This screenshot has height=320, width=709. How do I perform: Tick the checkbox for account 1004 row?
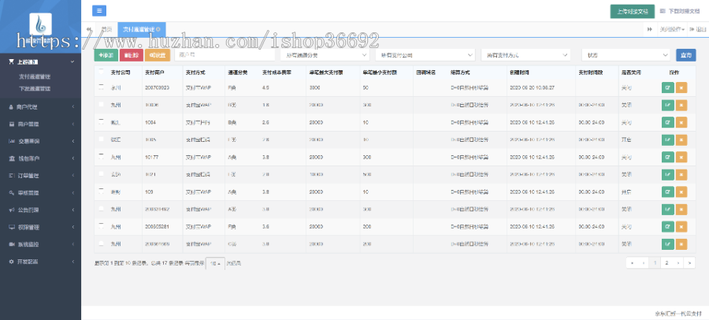(101, 121)
